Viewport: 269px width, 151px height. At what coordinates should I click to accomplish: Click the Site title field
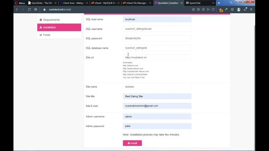pos(157,96)
